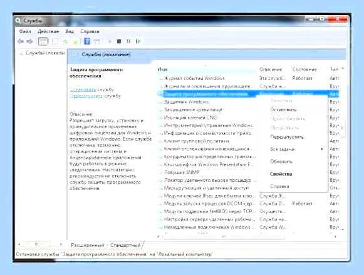This screenshot has width=364, height=275.
Task: Select Службы (локальные) tree node
Action: coord(45,53)
